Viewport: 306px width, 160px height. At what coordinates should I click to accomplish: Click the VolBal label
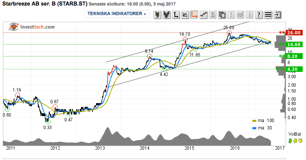click(x=295, y=134)
